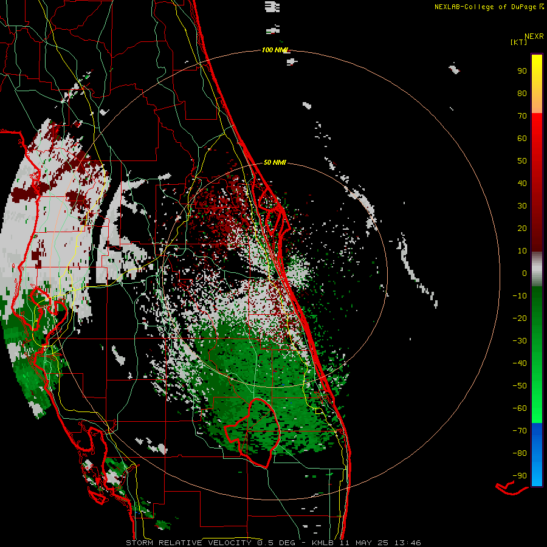Click the 11 MAY 25 date stamp

365,543
